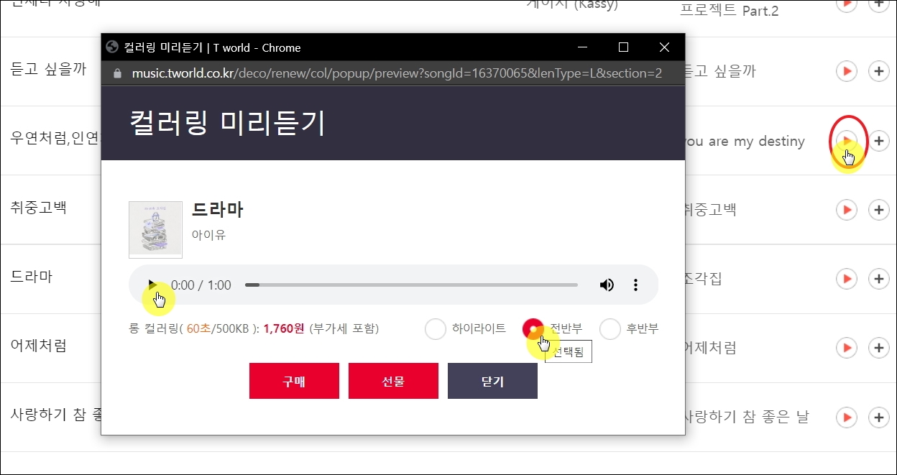Maximize the 컬러링 미리듣기 popup window
Screen dimensions: 897x475
623,47
